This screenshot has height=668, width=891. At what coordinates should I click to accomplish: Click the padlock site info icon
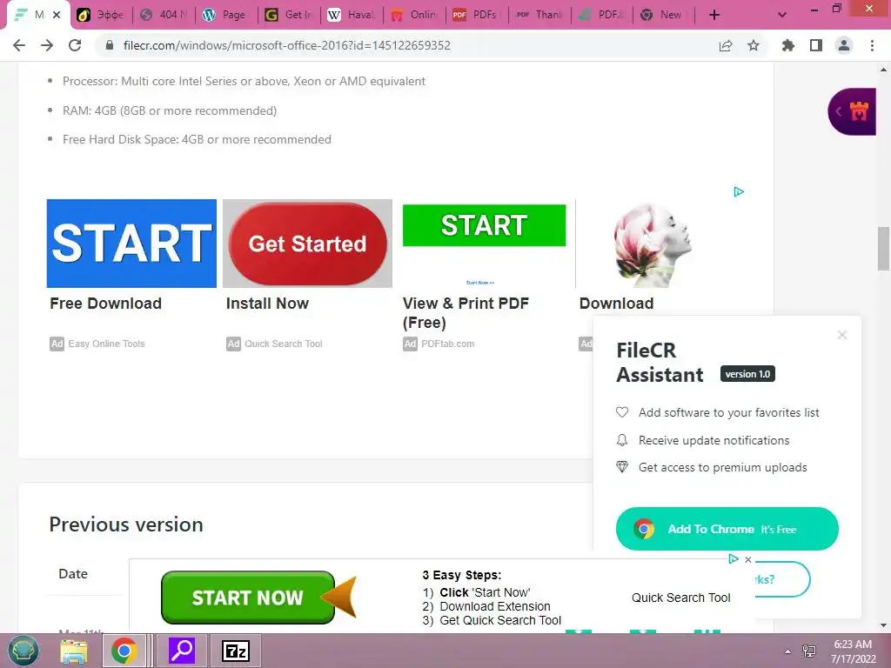coord(110,45)
